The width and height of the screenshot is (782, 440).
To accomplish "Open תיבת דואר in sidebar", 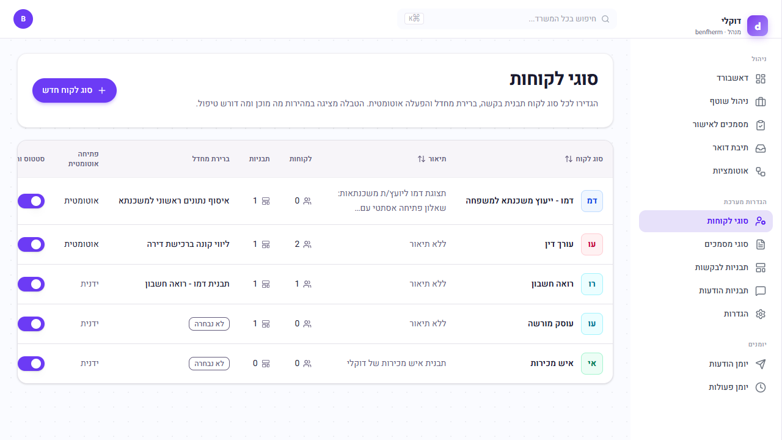I will pos(706,148).
